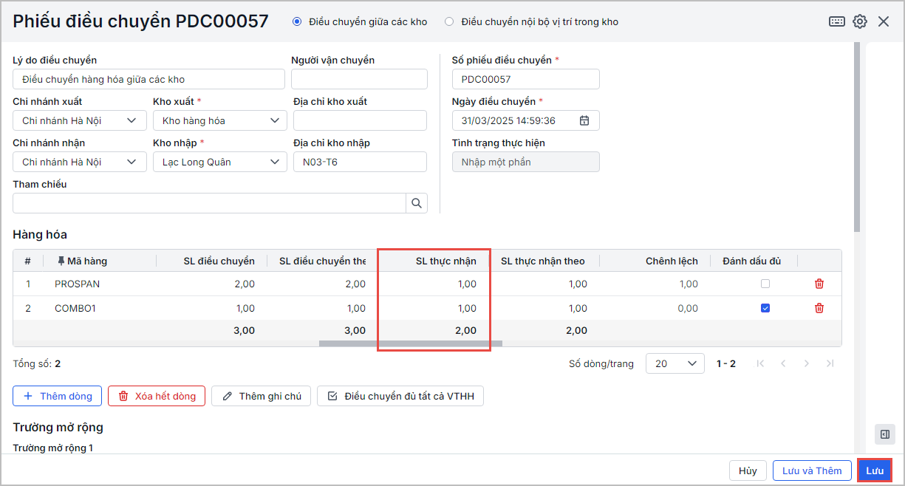Open the calendar picker for Ngày điều chuyển
The image size is (905, 486).
(x=584, y=120)
